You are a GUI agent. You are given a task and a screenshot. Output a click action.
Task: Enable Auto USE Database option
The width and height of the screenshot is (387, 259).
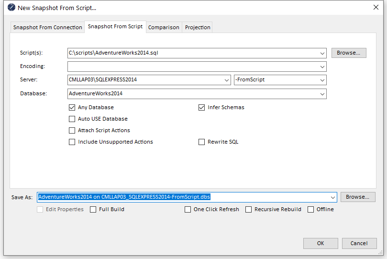72,119
